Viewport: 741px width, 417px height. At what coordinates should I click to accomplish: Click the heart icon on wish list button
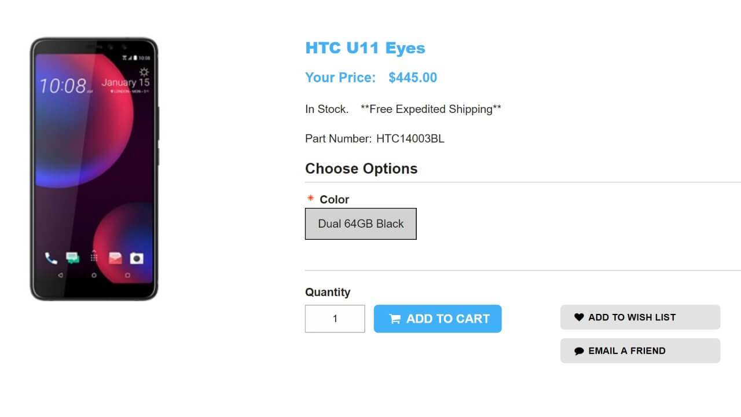pos(579,317)
